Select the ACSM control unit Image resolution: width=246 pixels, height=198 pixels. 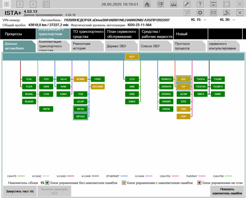(x=184, y=94)
